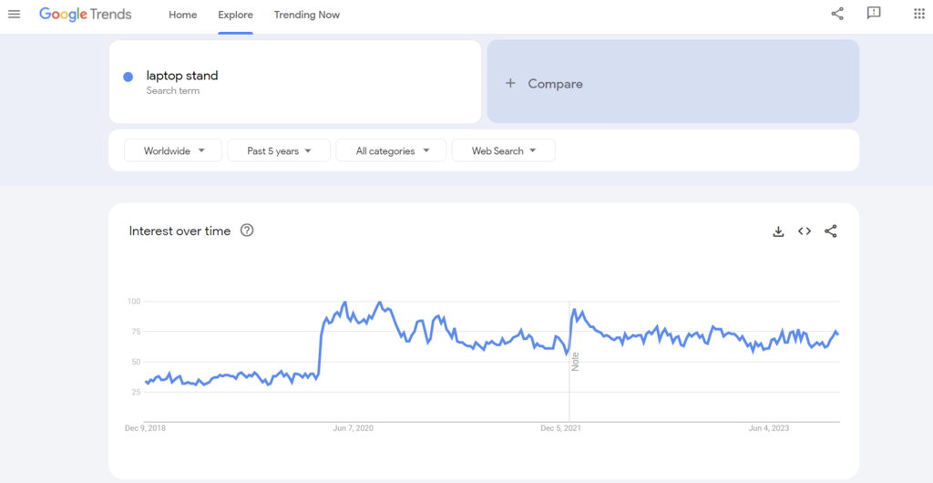Click the embed code icon
This screenshot has height=483, width=933.
(805, 231)
